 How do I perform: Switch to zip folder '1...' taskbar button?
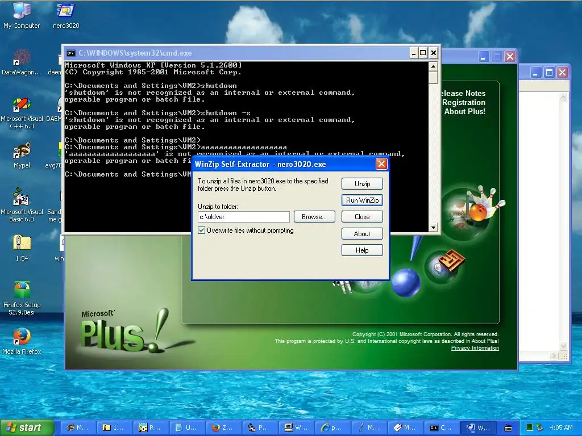point(114,427)
